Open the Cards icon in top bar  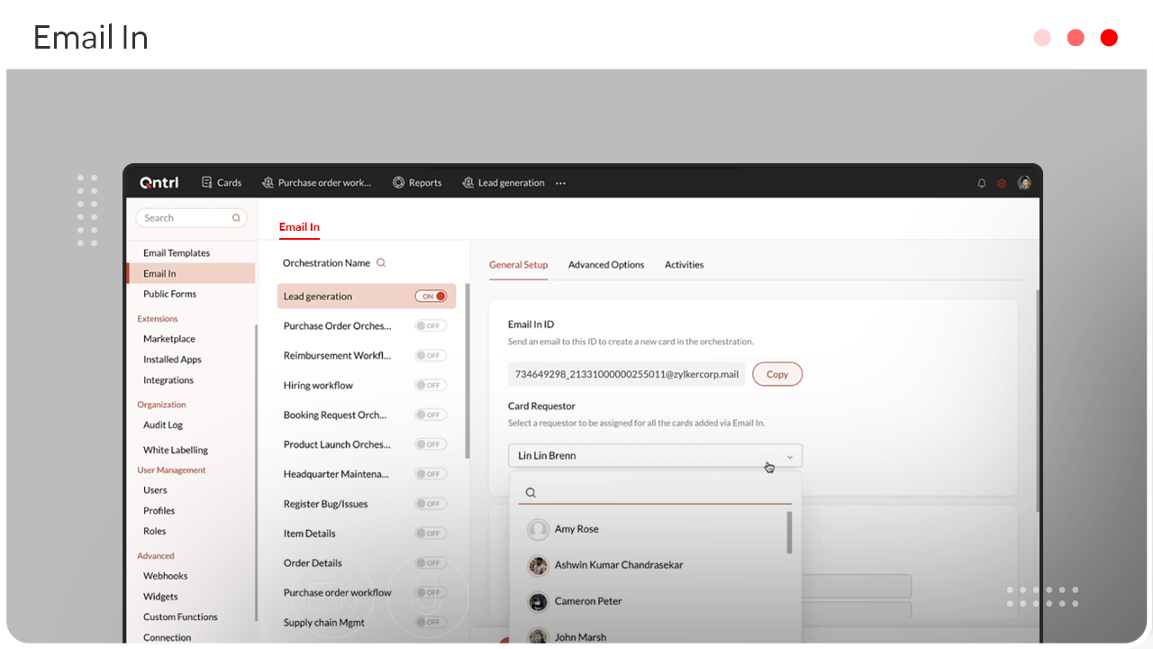222,182
